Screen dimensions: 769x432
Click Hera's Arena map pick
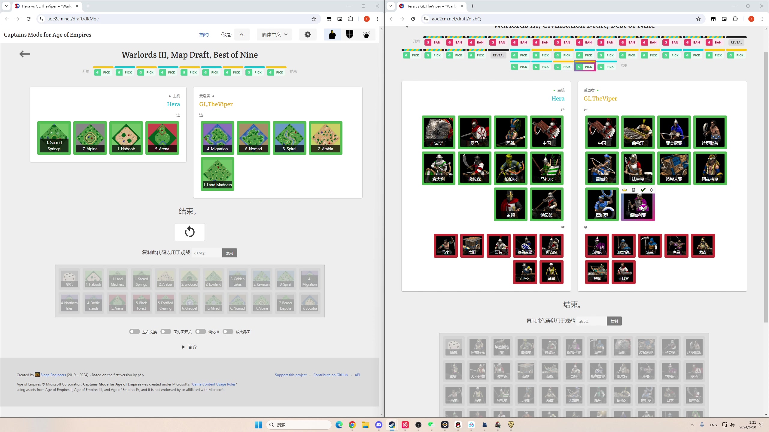coord(162,138)
